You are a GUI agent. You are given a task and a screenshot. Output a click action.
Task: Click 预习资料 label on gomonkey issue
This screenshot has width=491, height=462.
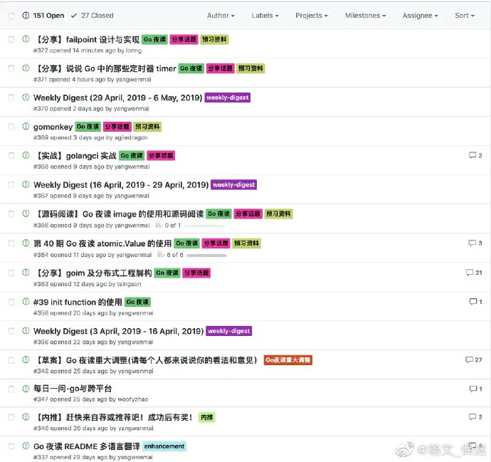tap(147, 127)
